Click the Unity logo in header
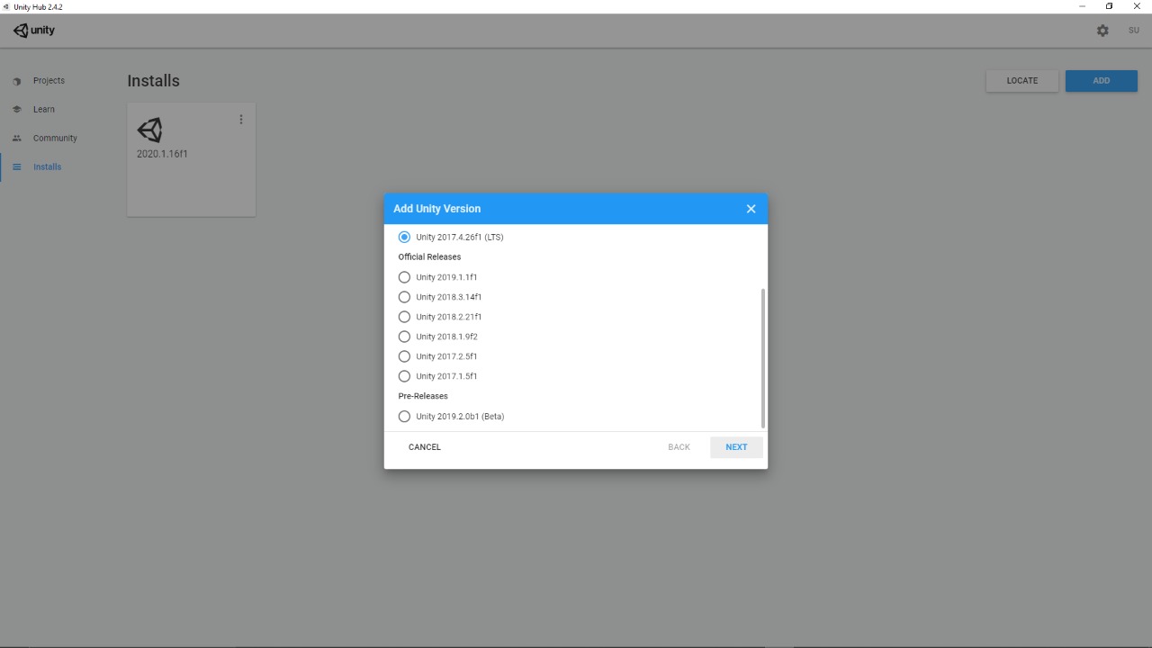The width and height of the screenshot is (1152, 648). 34,31
